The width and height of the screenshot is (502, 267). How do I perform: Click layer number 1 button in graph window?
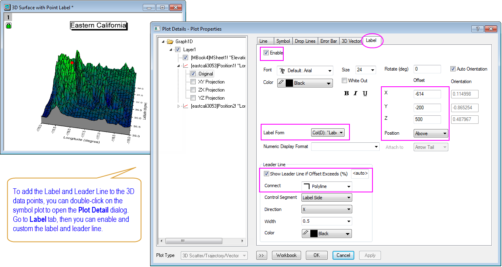pos(8,17)
